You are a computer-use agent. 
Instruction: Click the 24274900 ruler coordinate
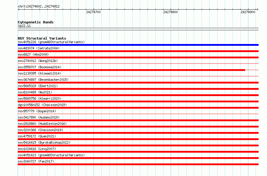pyautogui.click(x=248, y=12)
